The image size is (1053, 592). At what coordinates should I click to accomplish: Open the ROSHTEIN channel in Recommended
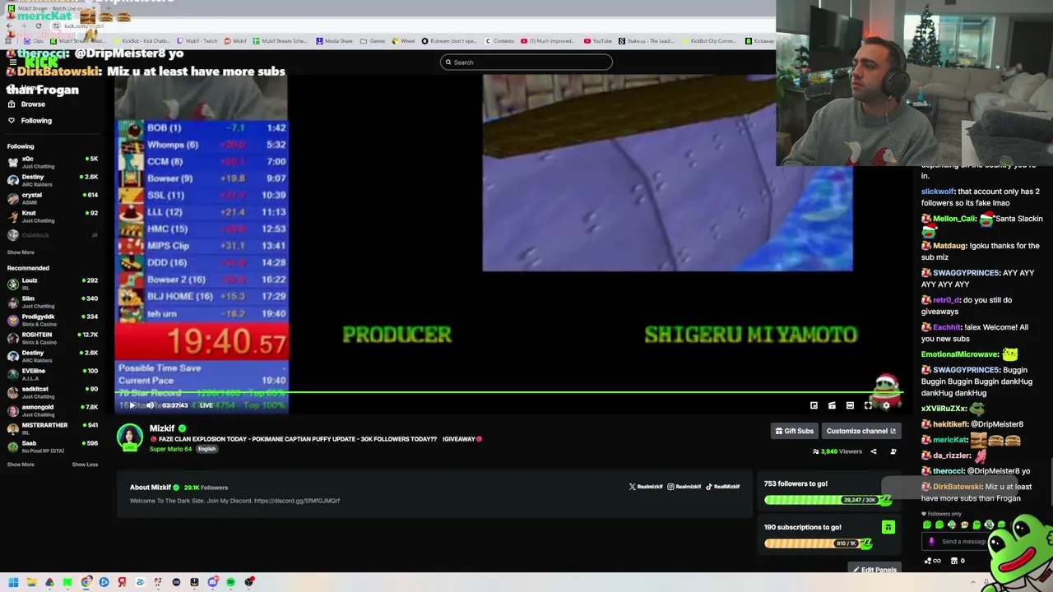click(51, 338)
